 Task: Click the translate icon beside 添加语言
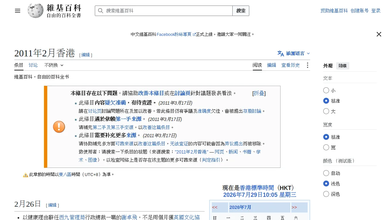coord(281,53)
